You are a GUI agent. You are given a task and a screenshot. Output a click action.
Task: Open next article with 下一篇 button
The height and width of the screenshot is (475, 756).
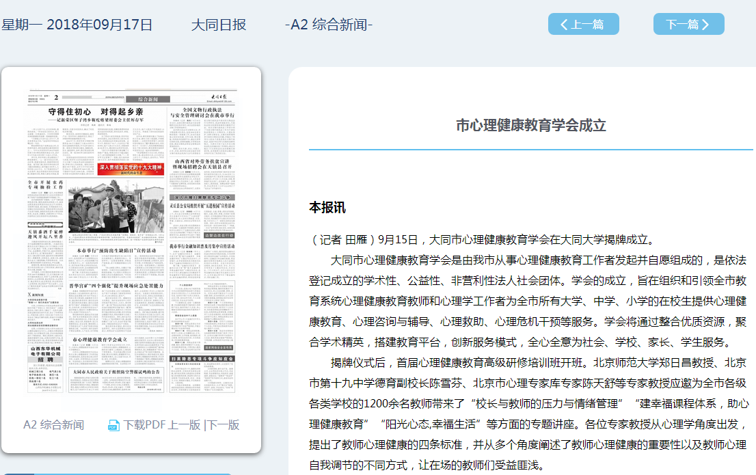pos(688,24)
